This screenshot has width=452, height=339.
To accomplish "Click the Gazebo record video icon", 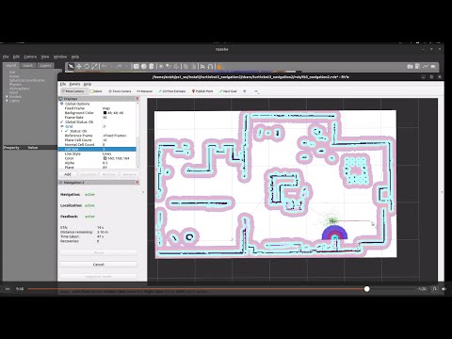I will coord(433,66).
